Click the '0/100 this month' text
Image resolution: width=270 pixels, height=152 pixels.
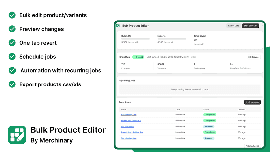tap(166, 42)
